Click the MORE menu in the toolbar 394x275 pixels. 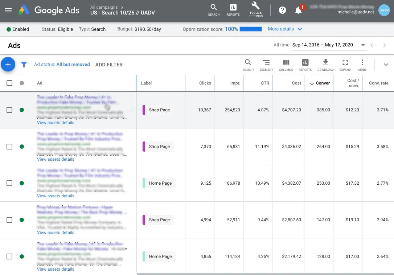362,65
